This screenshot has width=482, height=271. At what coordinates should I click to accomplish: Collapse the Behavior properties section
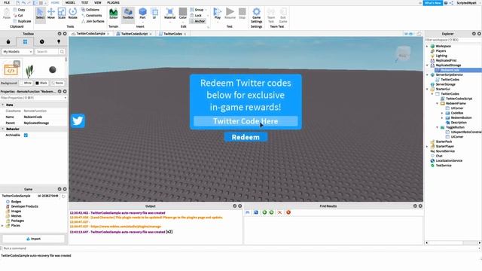[x=3, y=129]
